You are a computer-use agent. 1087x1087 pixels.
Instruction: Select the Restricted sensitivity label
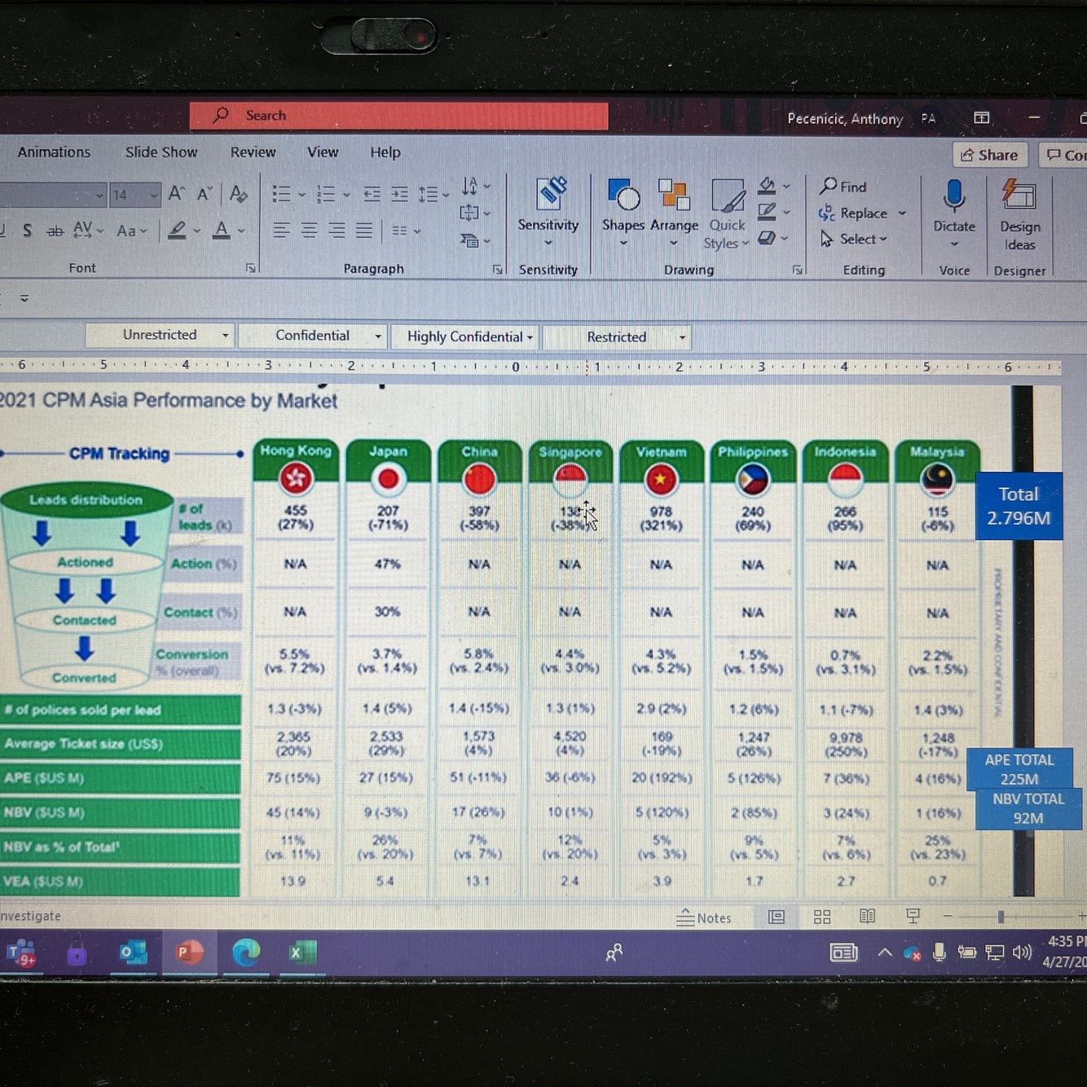[x=617, y=337]
